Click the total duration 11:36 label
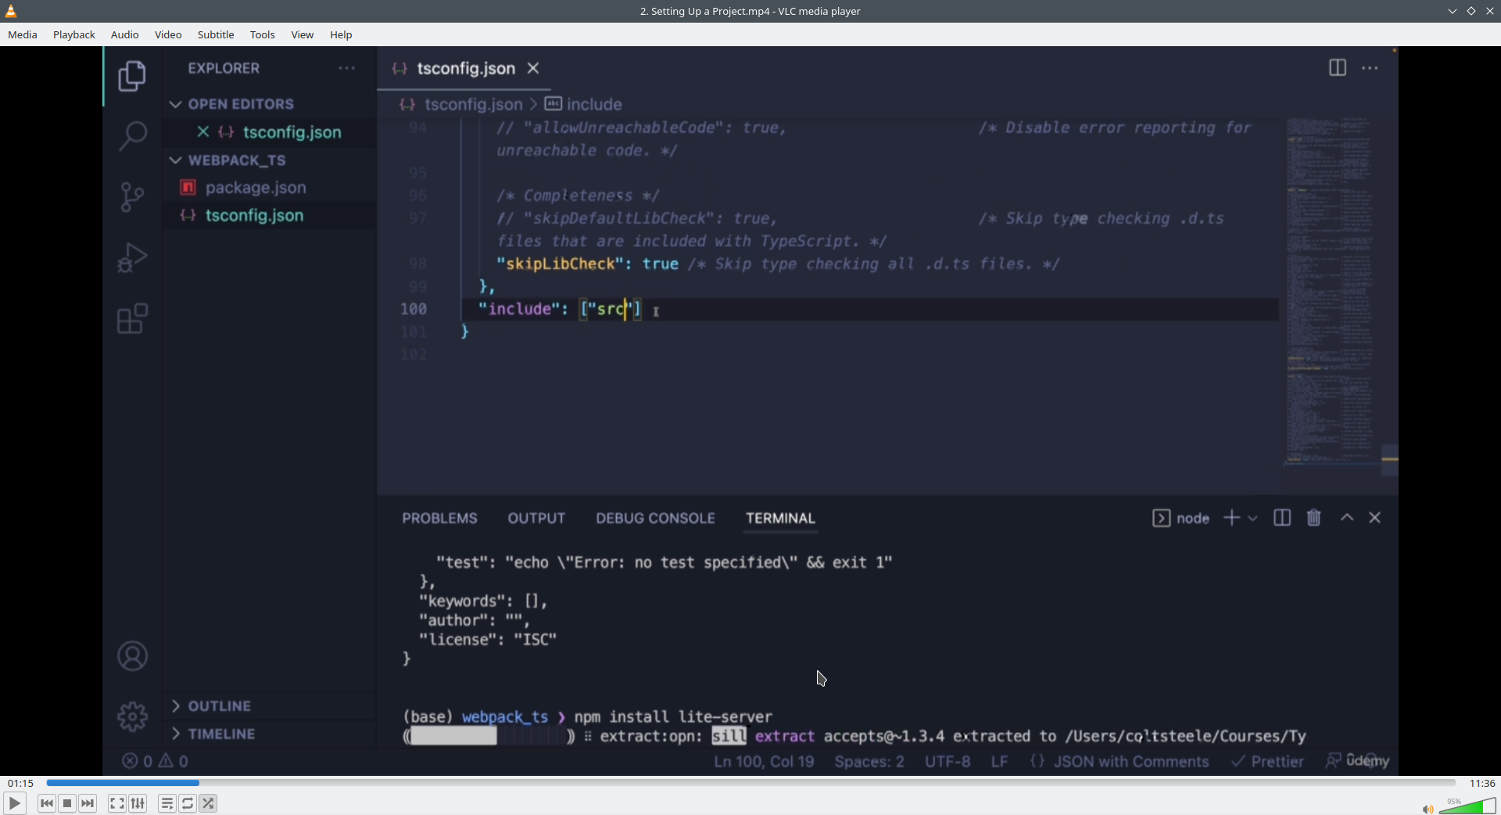Image resolution: width=1501 pixels, height=815 pixels. pos(1482,783)
